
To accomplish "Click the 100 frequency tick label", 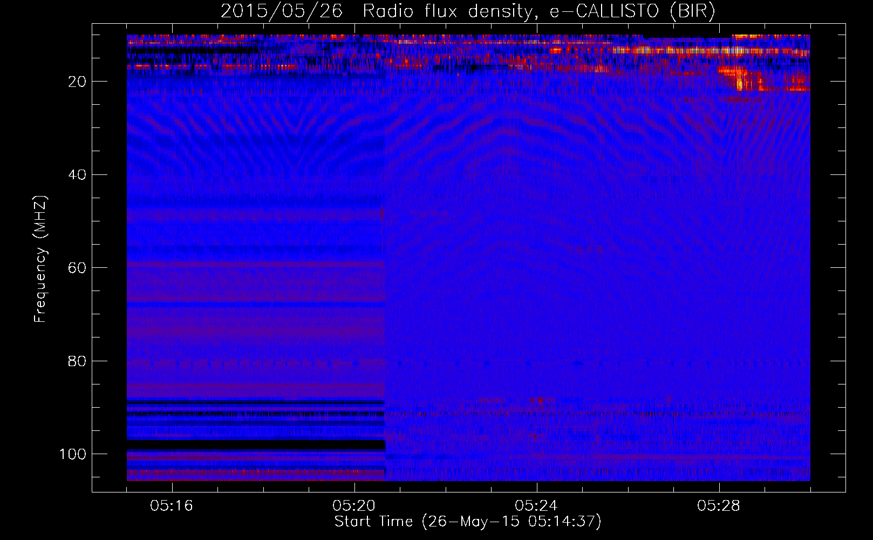I will point(73,454).
